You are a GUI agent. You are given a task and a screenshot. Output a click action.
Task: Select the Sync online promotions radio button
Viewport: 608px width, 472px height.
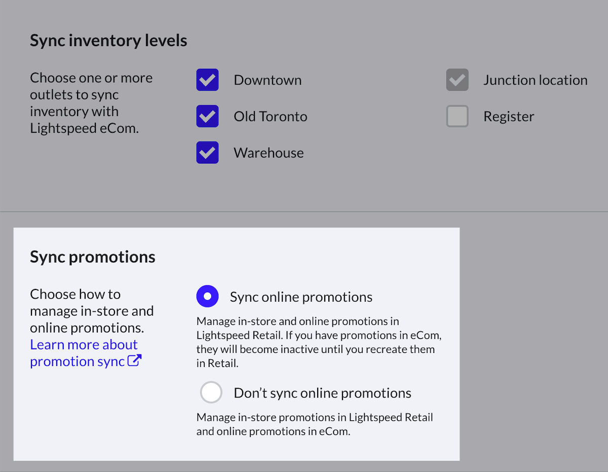[207, 297]
